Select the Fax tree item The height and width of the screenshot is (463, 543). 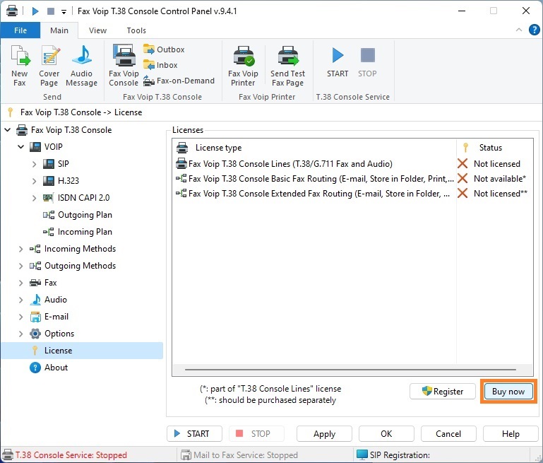point(43,283)
